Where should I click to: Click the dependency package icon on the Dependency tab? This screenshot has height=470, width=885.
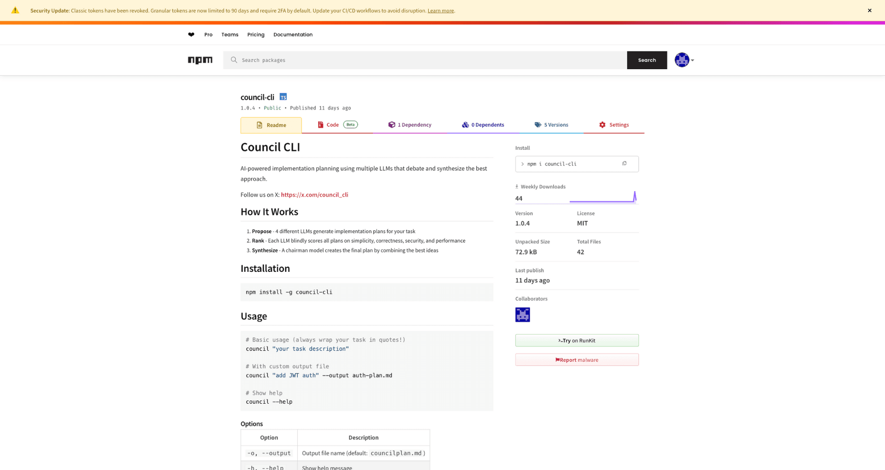(391, 124)
